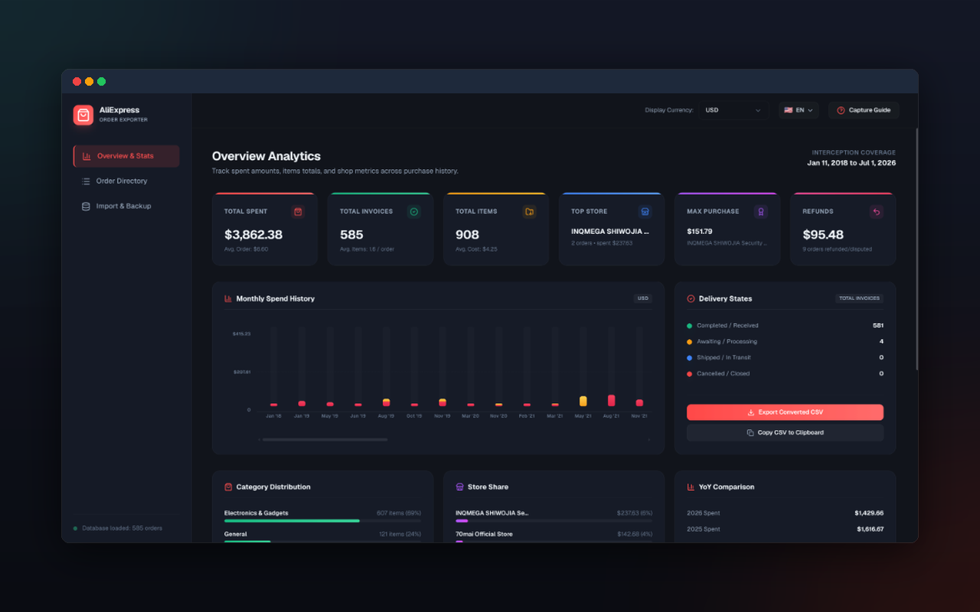Click the Overview Analytics heading
Image resolution: width=980 pixels, height=612 pixels.
click(x=266, y=156)
